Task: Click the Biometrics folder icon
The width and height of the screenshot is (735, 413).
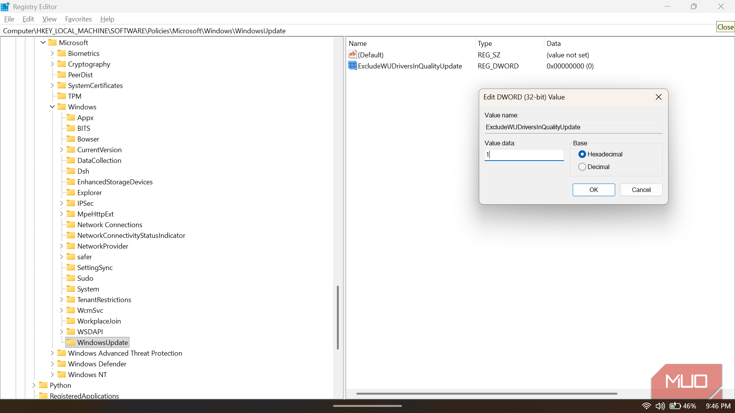Action: (62, 53)
